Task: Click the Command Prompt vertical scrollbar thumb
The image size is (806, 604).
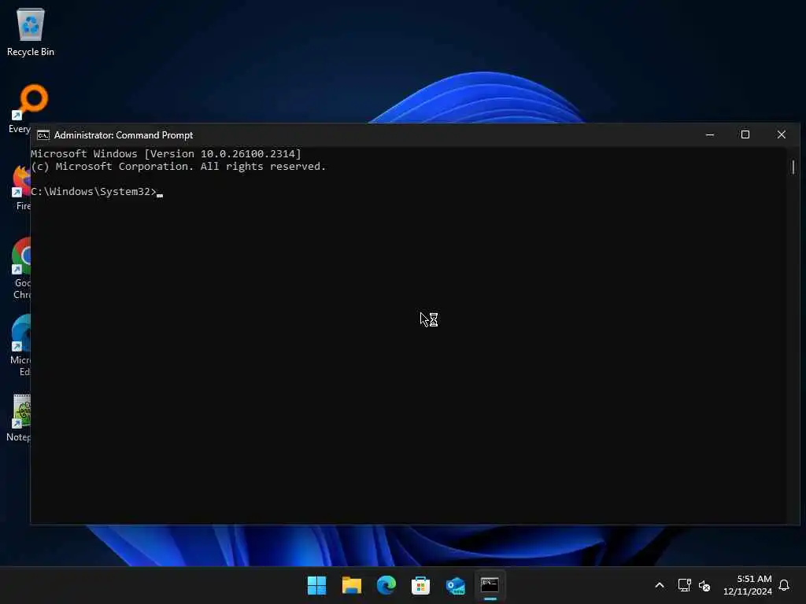Action: [x=793, y=167]
